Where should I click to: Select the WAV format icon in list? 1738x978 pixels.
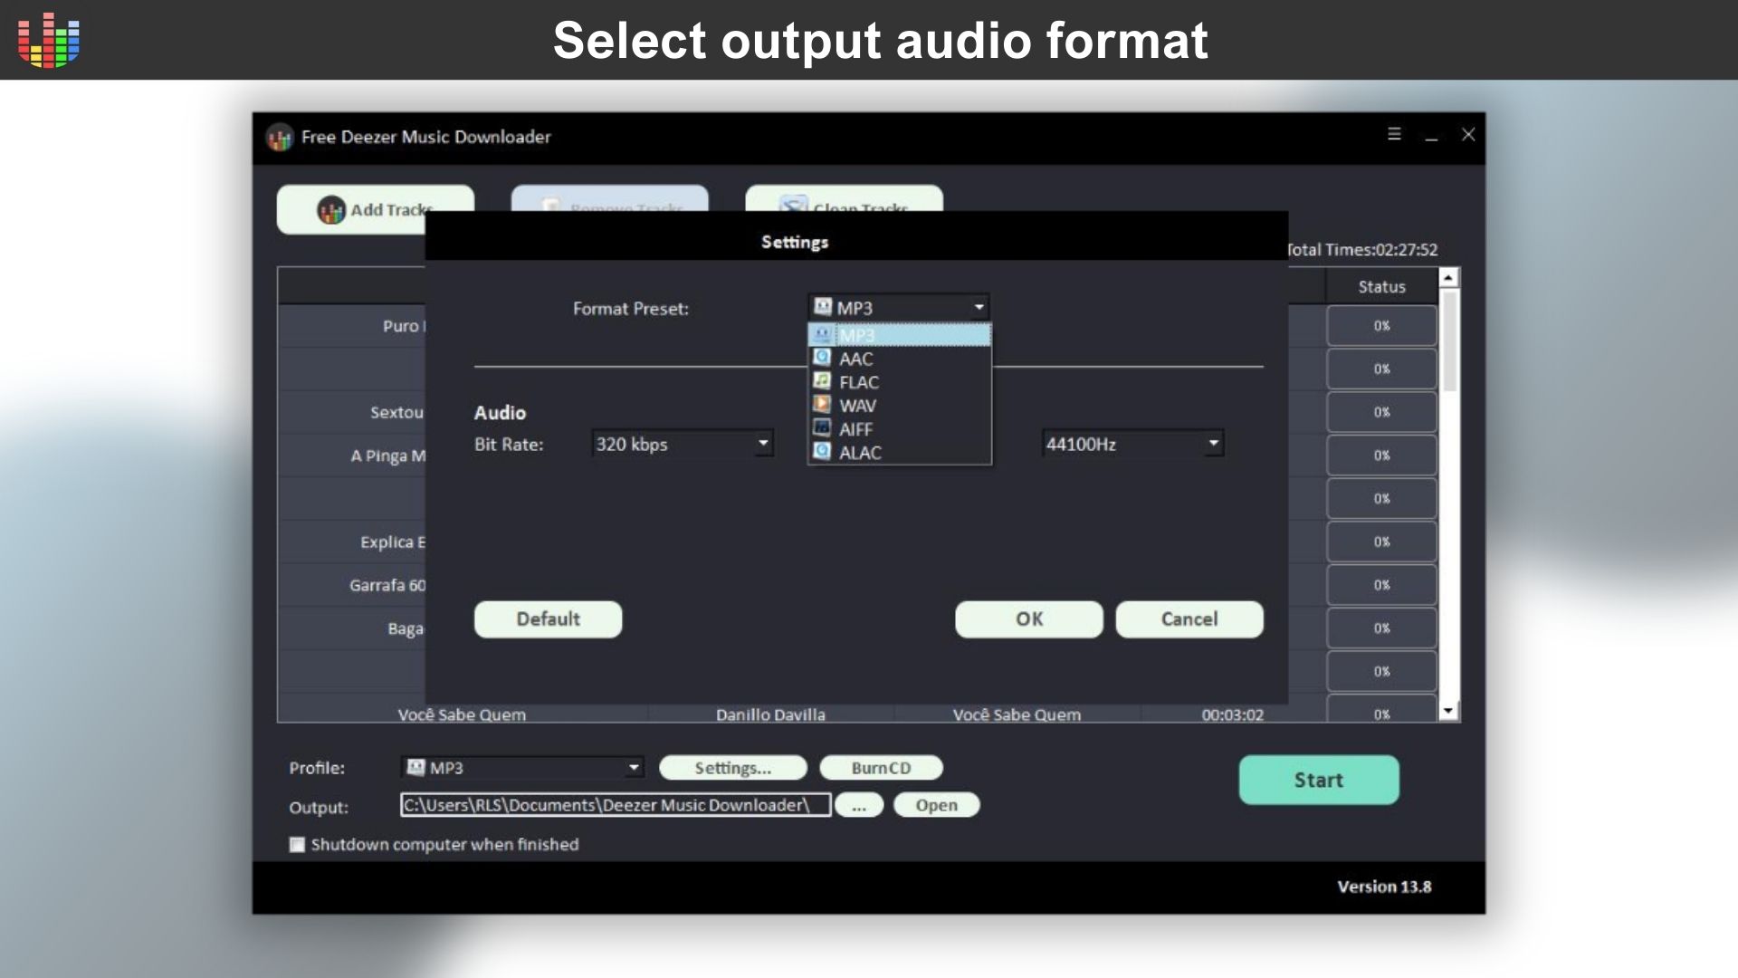822,405
